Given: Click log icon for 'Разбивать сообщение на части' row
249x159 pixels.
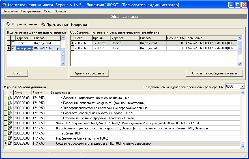Looking at the screenshot, I should tap(10, 113).
